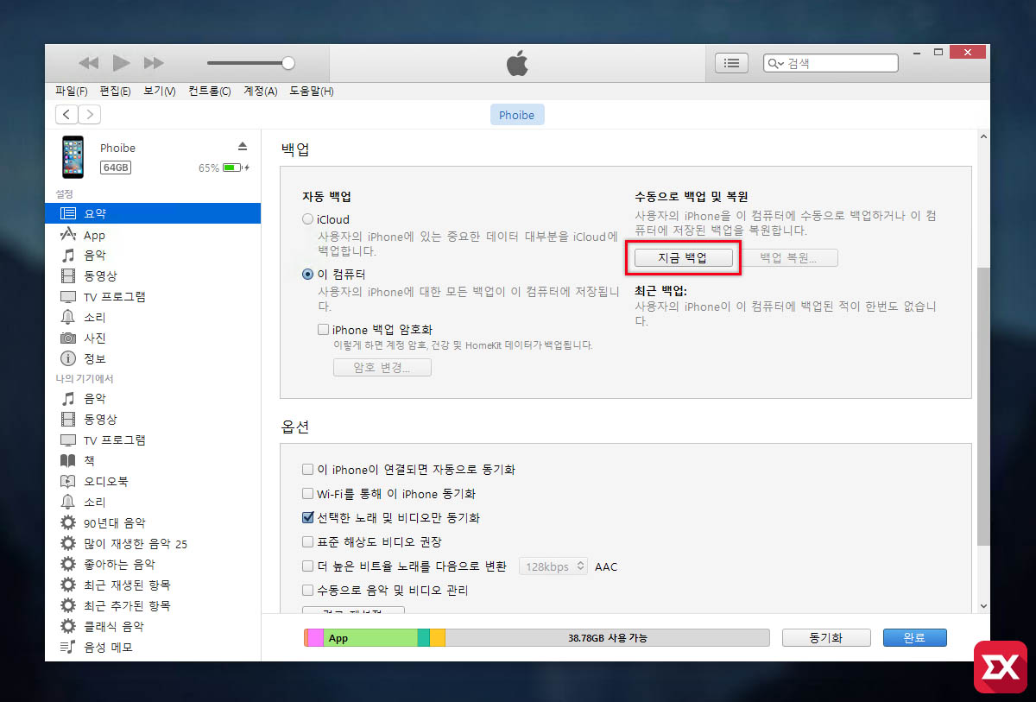Image resolution: width=1036 pixels, height=702 pixels.
Task: Open the 파일(F) menu
Action: (71, 91)
